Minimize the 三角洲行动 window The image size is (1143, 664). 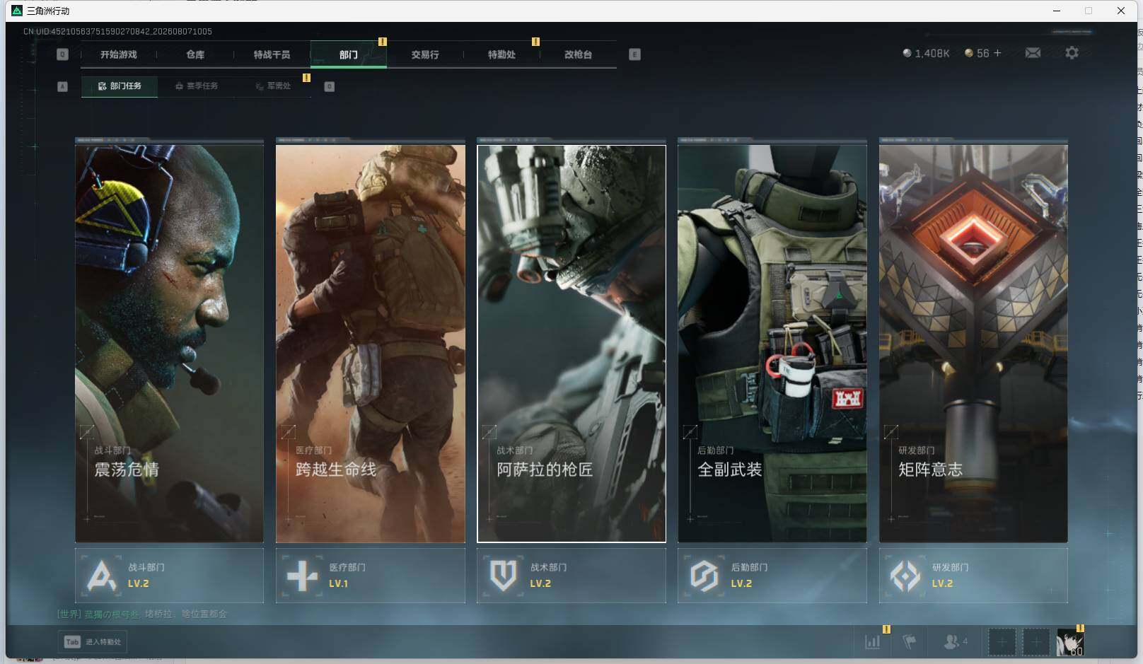tap(1057, 11)
